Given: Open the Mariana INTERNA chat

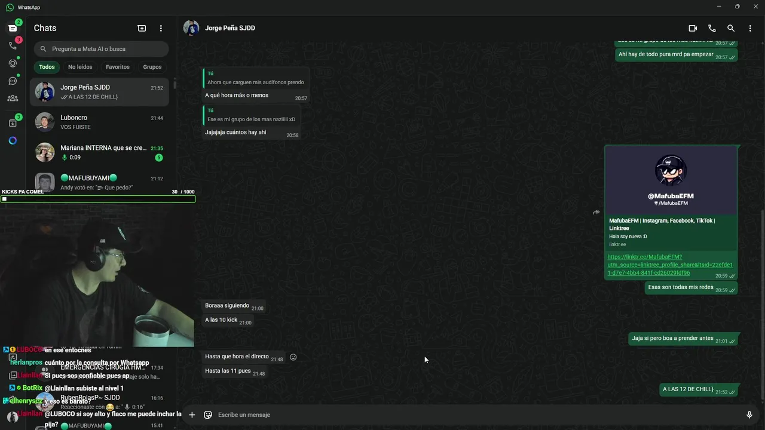Looking at the screenshot, I should point(100,152).
